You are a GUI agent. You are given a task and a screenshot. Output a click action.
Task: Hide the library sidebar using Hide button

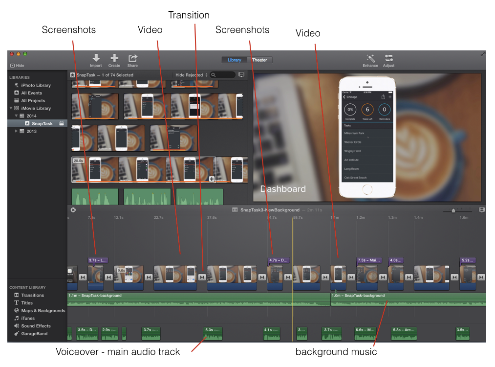coord(17,66)
